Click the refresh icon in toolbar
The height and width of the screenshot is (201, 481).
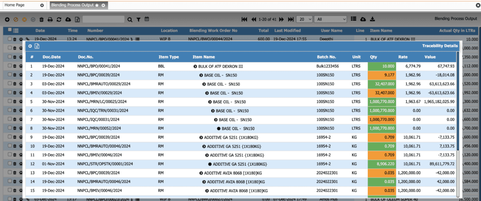click(59, 19)
